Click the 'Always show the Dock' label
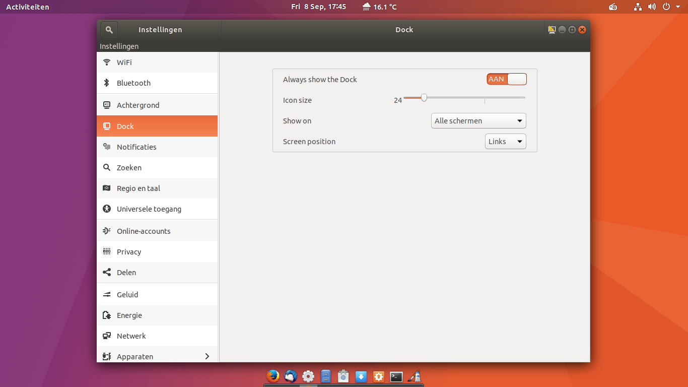This screenshot has width=688, height=387. pyautogui.click(x=320, y=80)
